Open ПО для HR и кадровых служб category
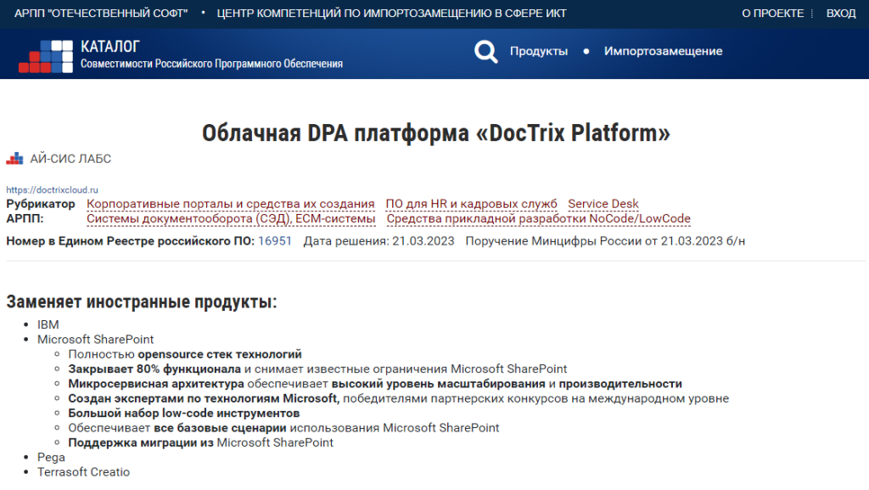The image size is (869, 490). (x=471, y=204)
